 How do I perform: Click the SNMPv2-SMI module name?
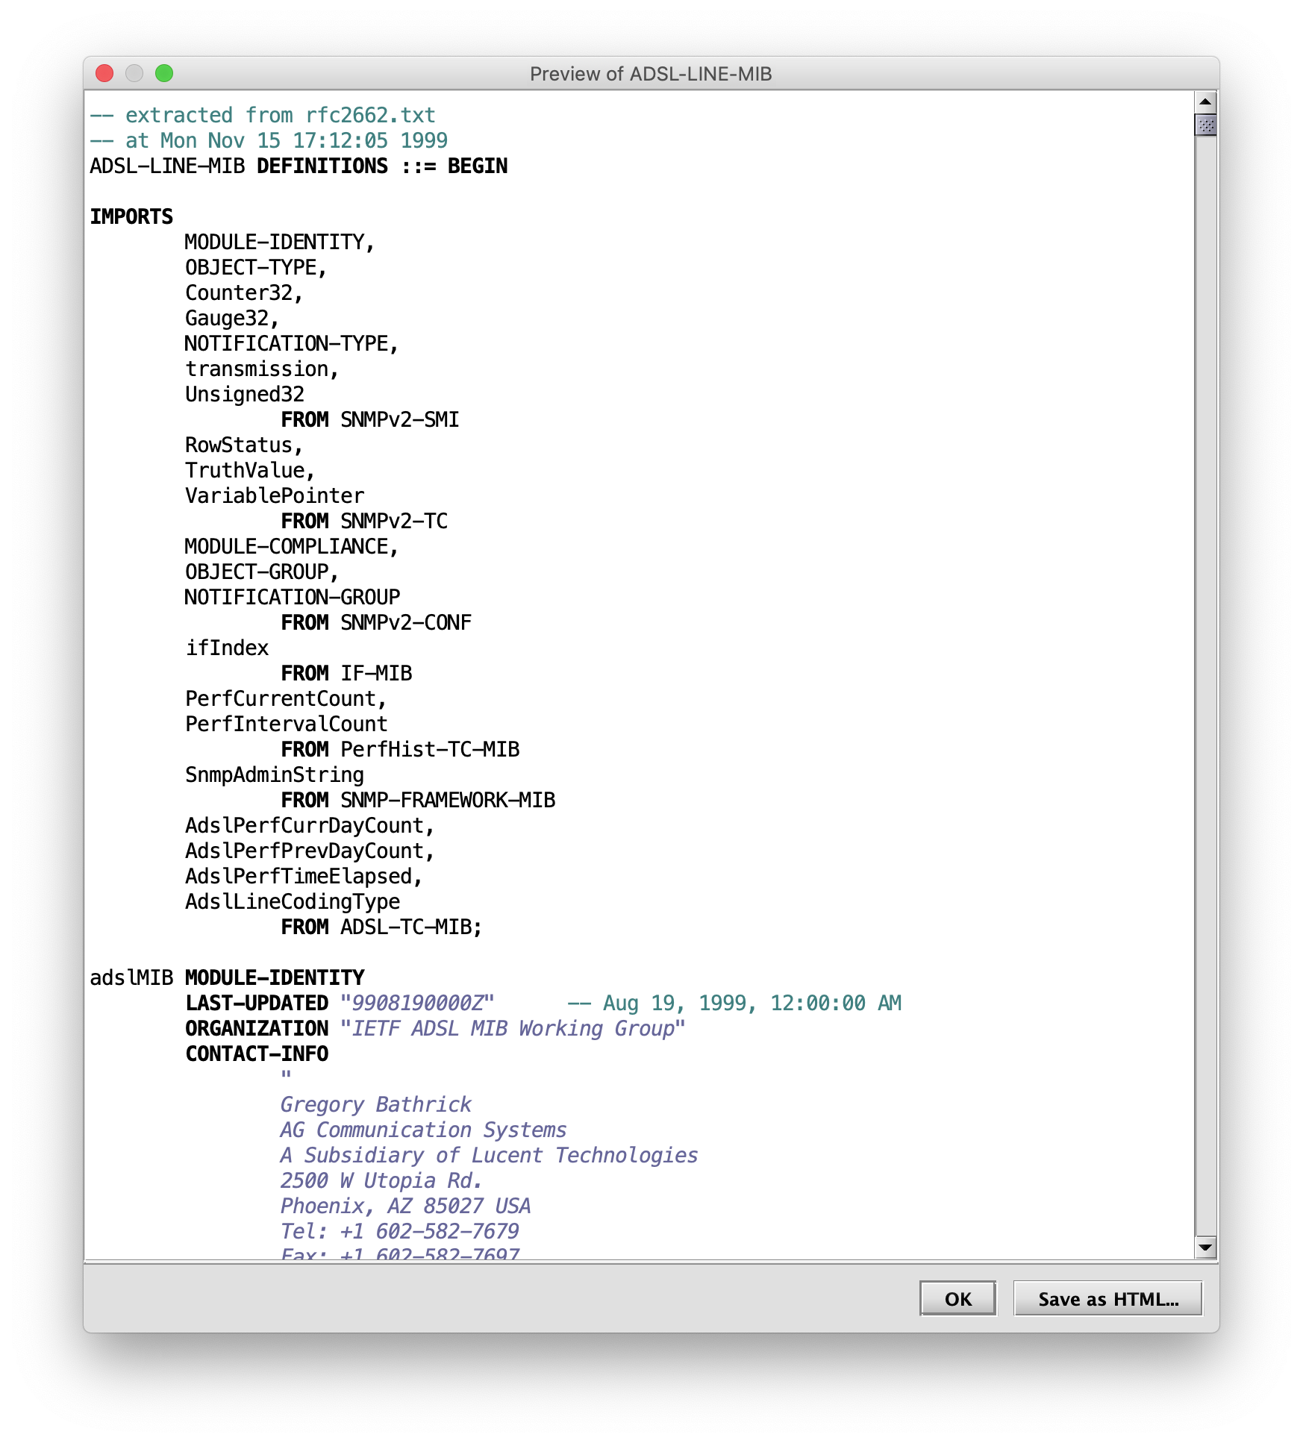coord(399,419)
